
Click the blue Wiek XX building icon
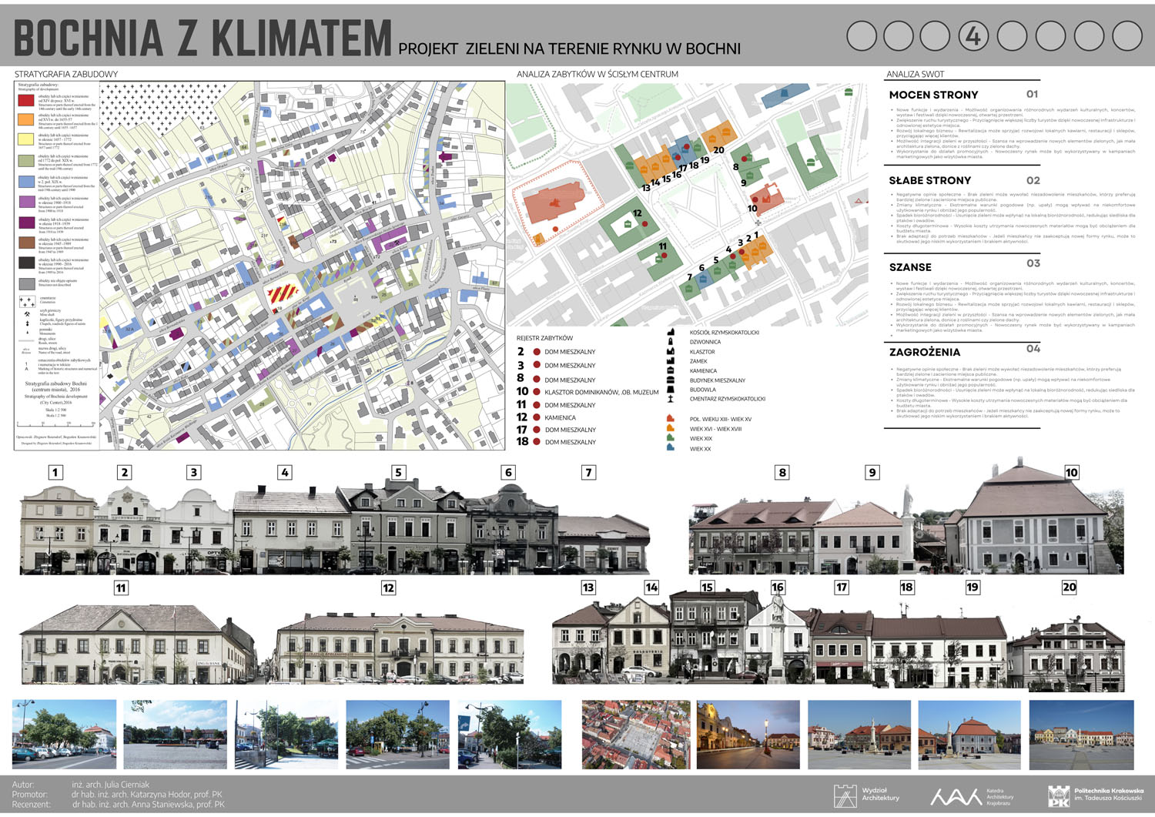point(671,448)
